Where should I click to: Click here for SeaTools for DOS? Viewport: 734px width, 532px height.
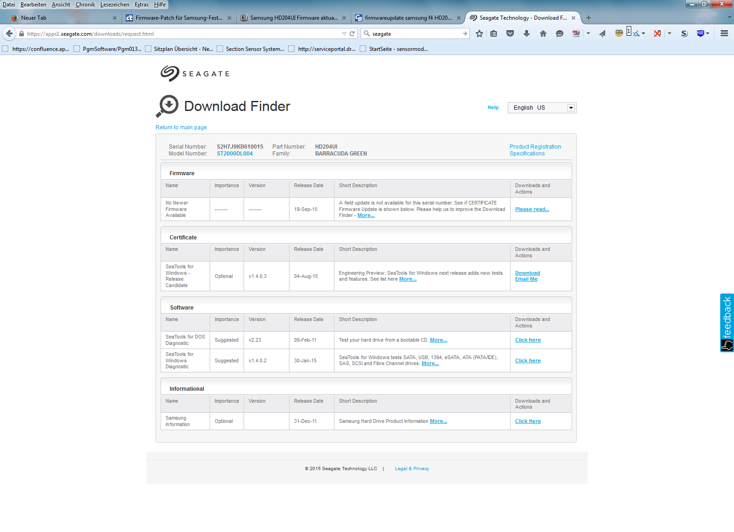click(x=528, y=340)
